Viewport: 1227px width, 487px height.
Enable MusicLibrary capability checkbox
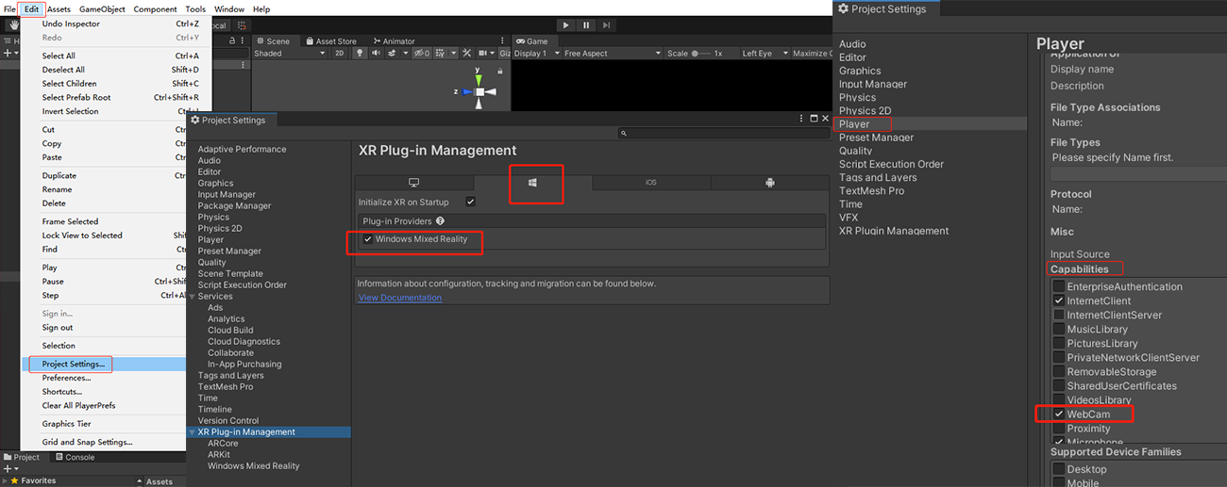1059,329
